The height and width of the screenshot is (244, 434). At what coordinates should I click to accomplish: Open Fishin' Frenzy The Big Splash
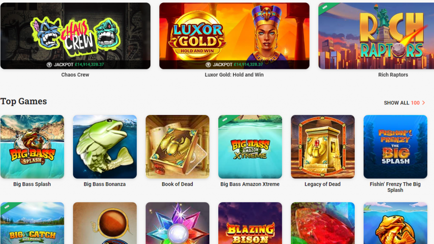395,147
